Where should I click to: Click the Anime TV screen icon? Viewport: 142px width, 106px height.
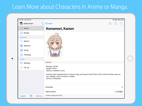[21, 28]
